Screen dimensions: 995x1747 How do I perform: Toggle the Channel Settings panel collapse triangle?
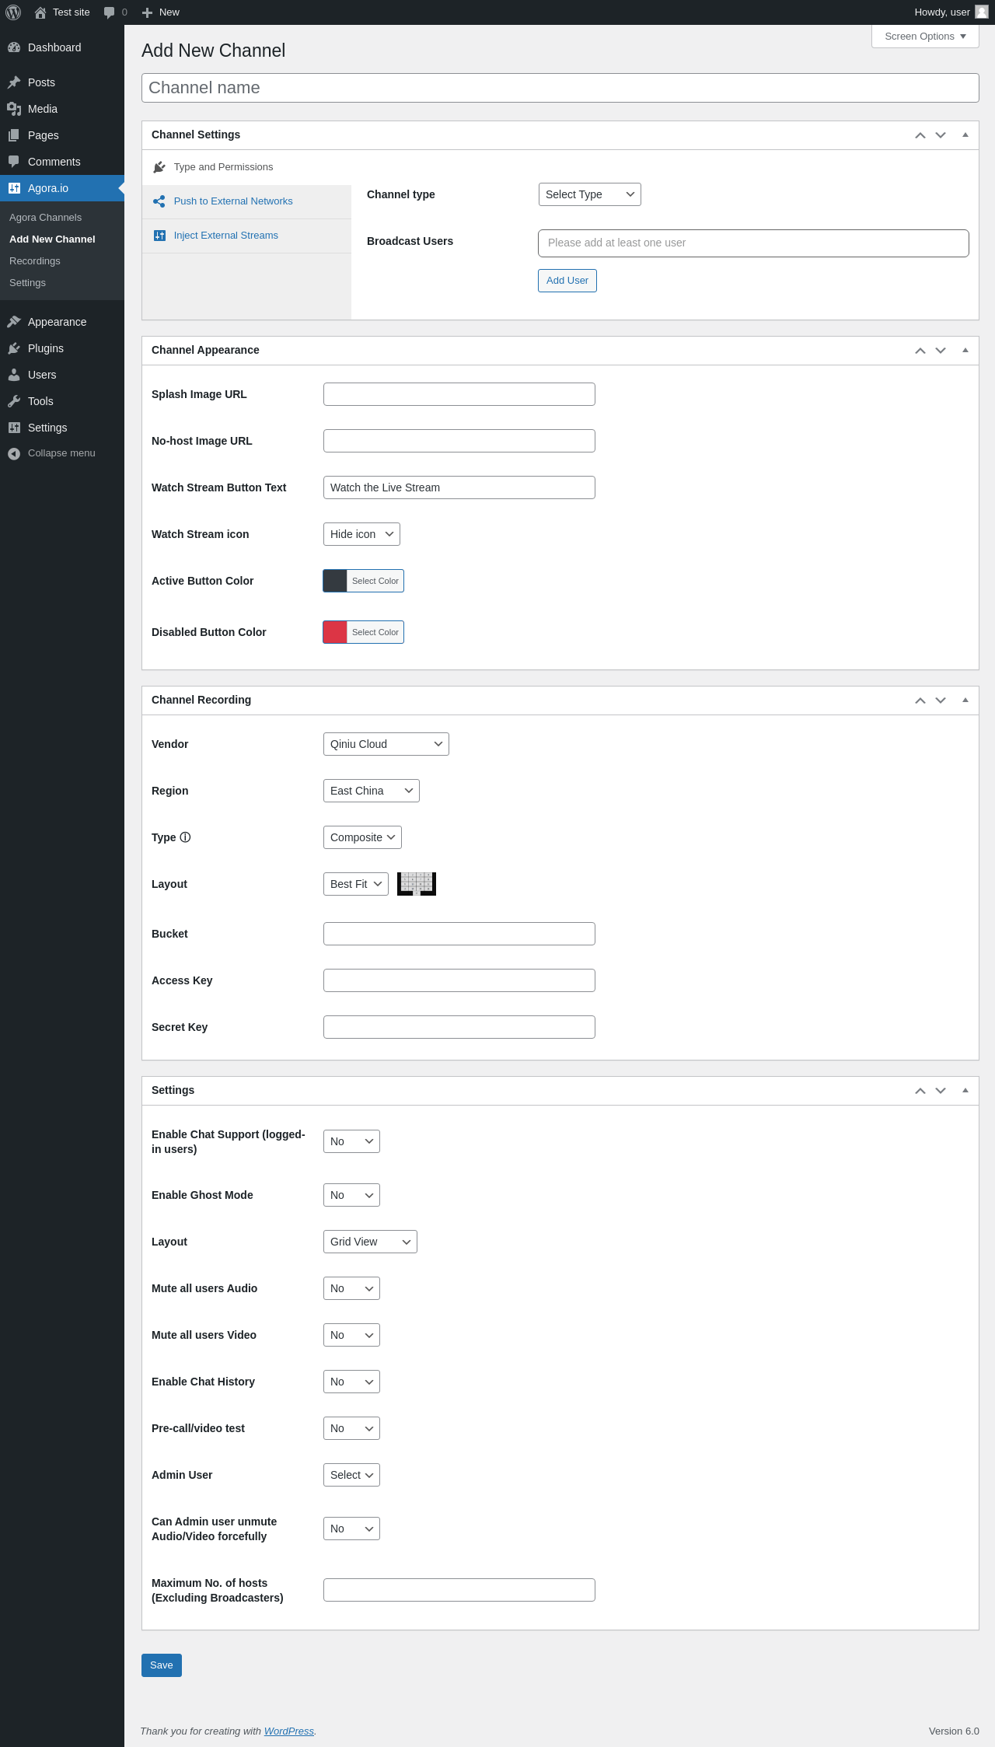965,135
